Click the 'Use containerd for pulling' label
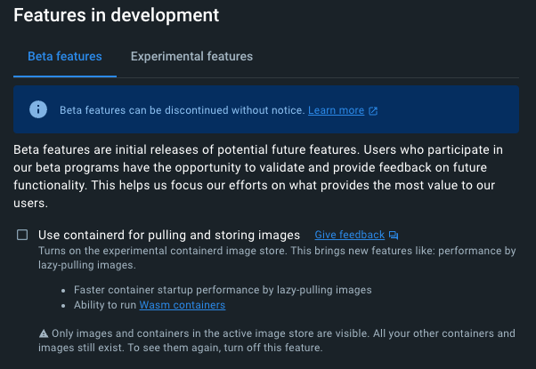This screenshot has height=369, width=536. click(x=169, y=235)
